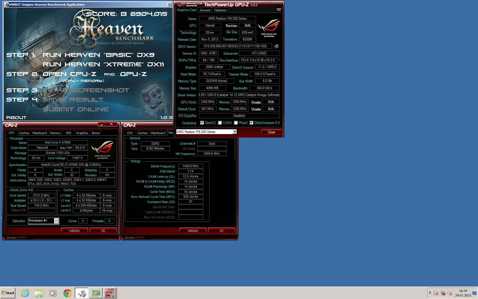Image resolution: width=478 pixels, height=299 pixels.
Task: Click the GPU name field AMD Radeon R9 200 Series
Action: pos(227,19)
